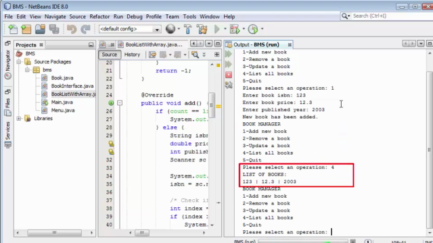Open Book.java in the project tree
433x243 pixels.
[x=62, y=78]
